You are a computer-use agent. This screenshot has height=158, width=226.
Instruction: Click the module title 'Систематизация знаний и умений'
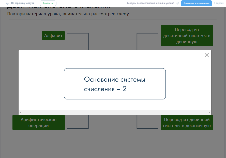pos(155,3)
